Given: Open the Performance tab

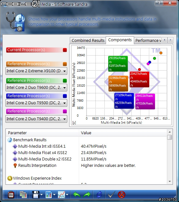Looking at the screenshot, I should click(x=148, y=41).
